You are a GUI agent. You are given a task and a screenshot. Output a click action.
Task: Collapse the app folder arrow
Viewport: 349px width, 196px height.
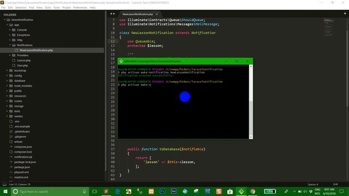click(x=7, y=25)
